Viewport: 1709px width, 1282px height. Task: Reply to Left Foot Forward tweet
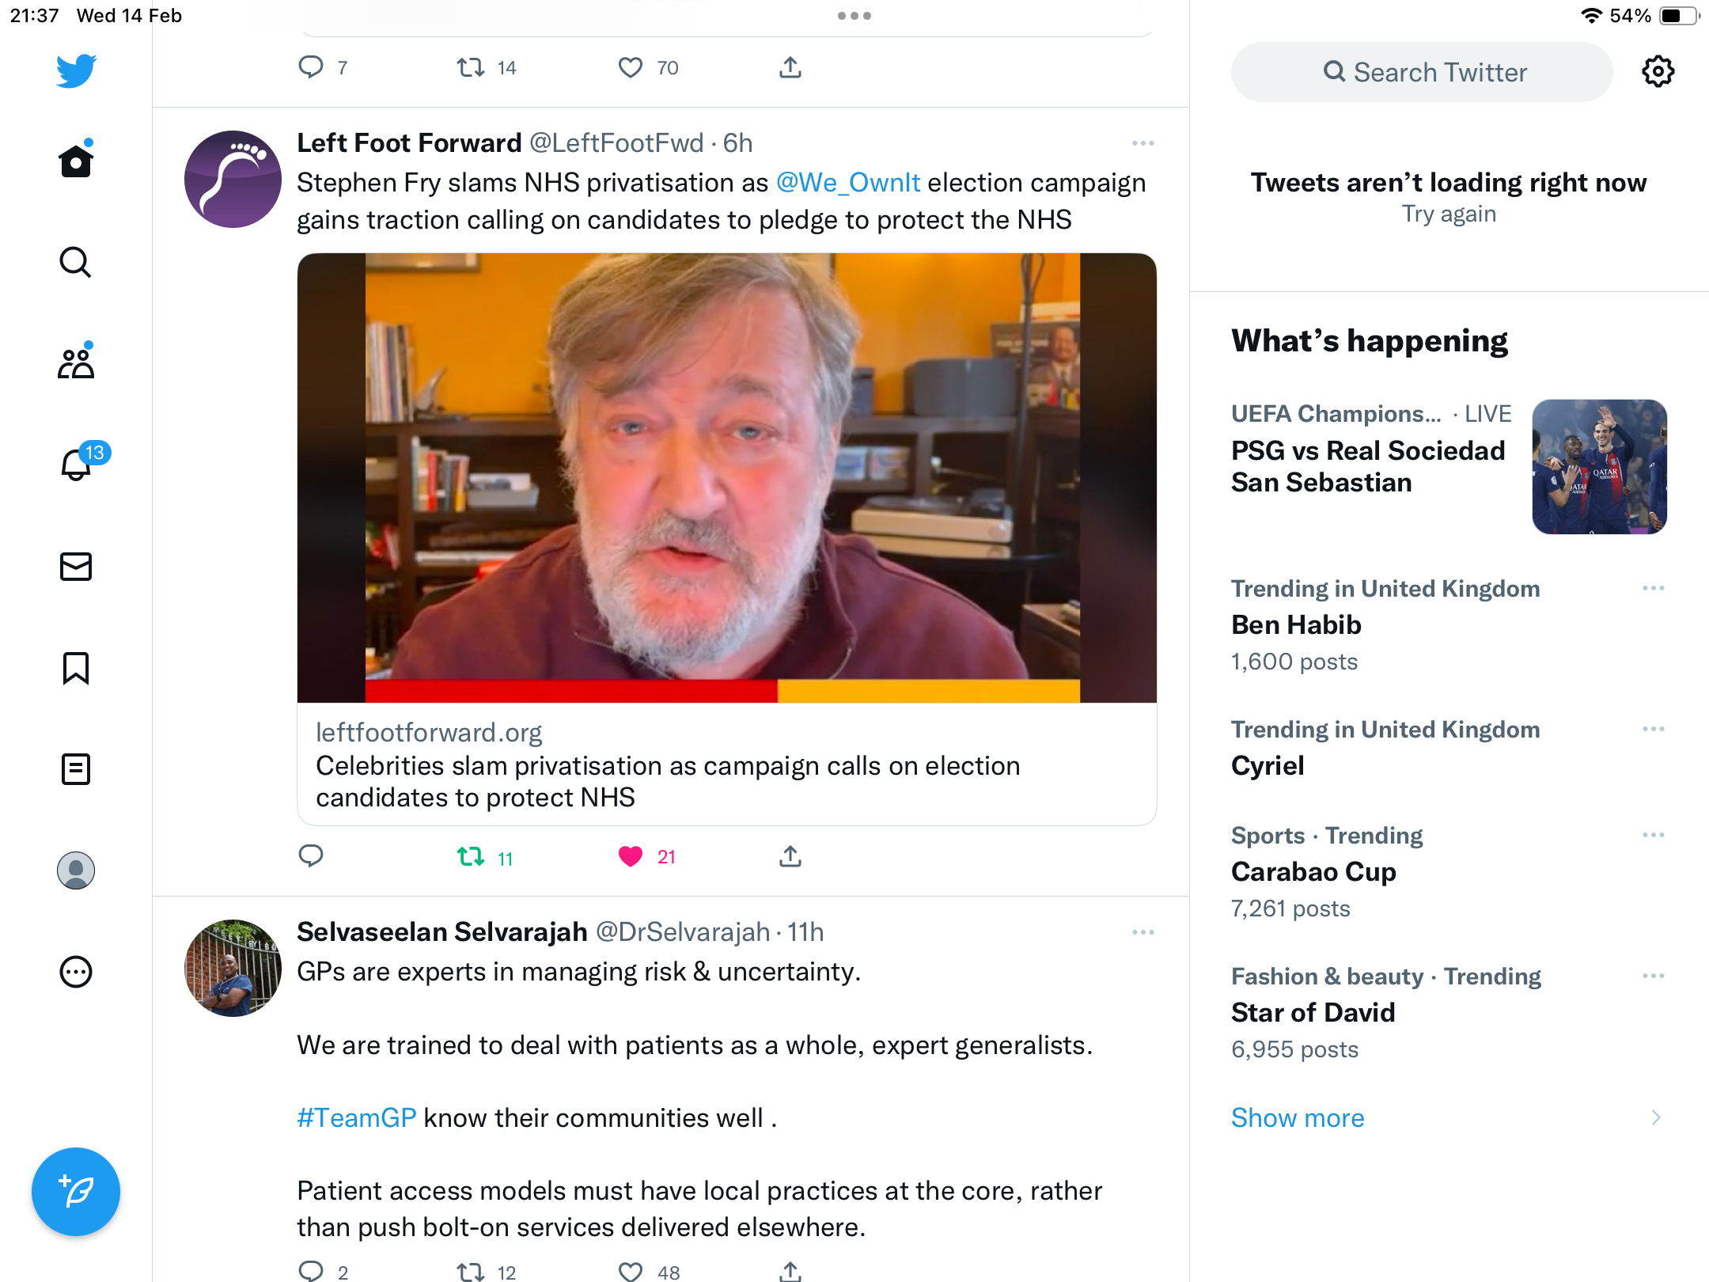click(x=311, y=856)
